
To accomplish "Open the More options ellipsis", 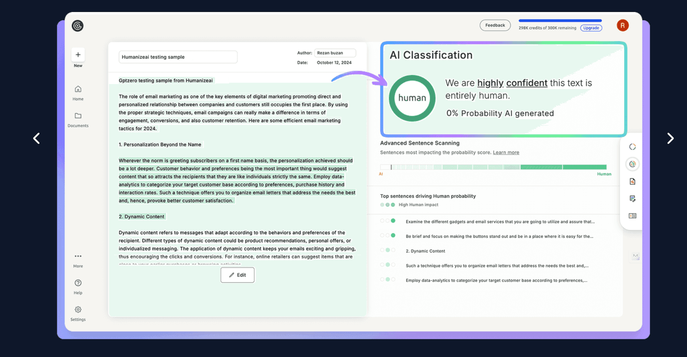I will 78,256.
